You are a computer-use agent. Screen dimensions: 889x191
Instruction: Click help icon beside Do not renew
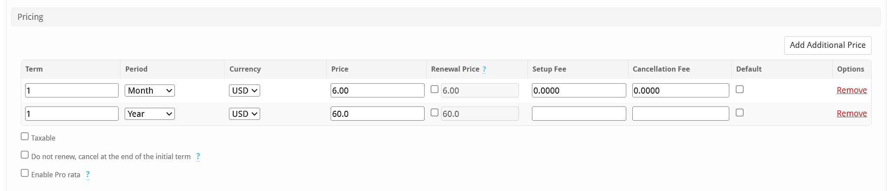(x=198, y=157)
